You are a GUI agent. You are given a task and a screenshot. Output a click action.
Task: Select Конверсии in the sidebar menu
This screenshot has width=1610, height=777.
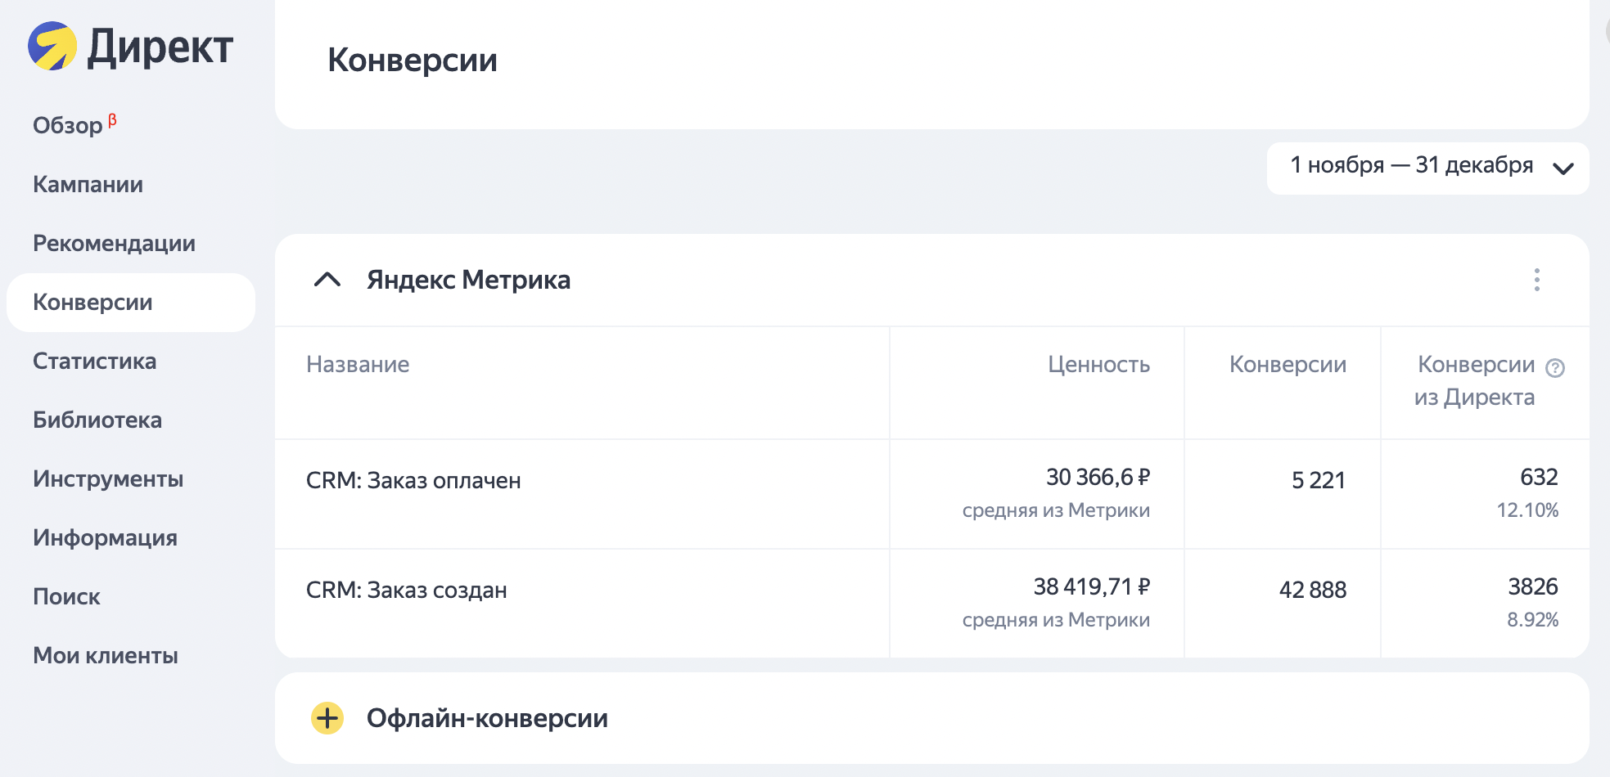[x=93, y=302]
